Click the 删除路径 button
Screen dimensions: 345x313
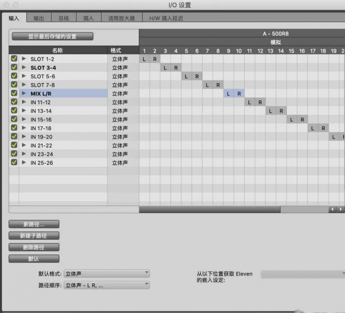(34, 247)
